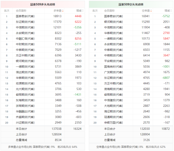This screenshot has height=151, width=174.
Task: Click long table total 137038
Action: (x=57, y=129)
